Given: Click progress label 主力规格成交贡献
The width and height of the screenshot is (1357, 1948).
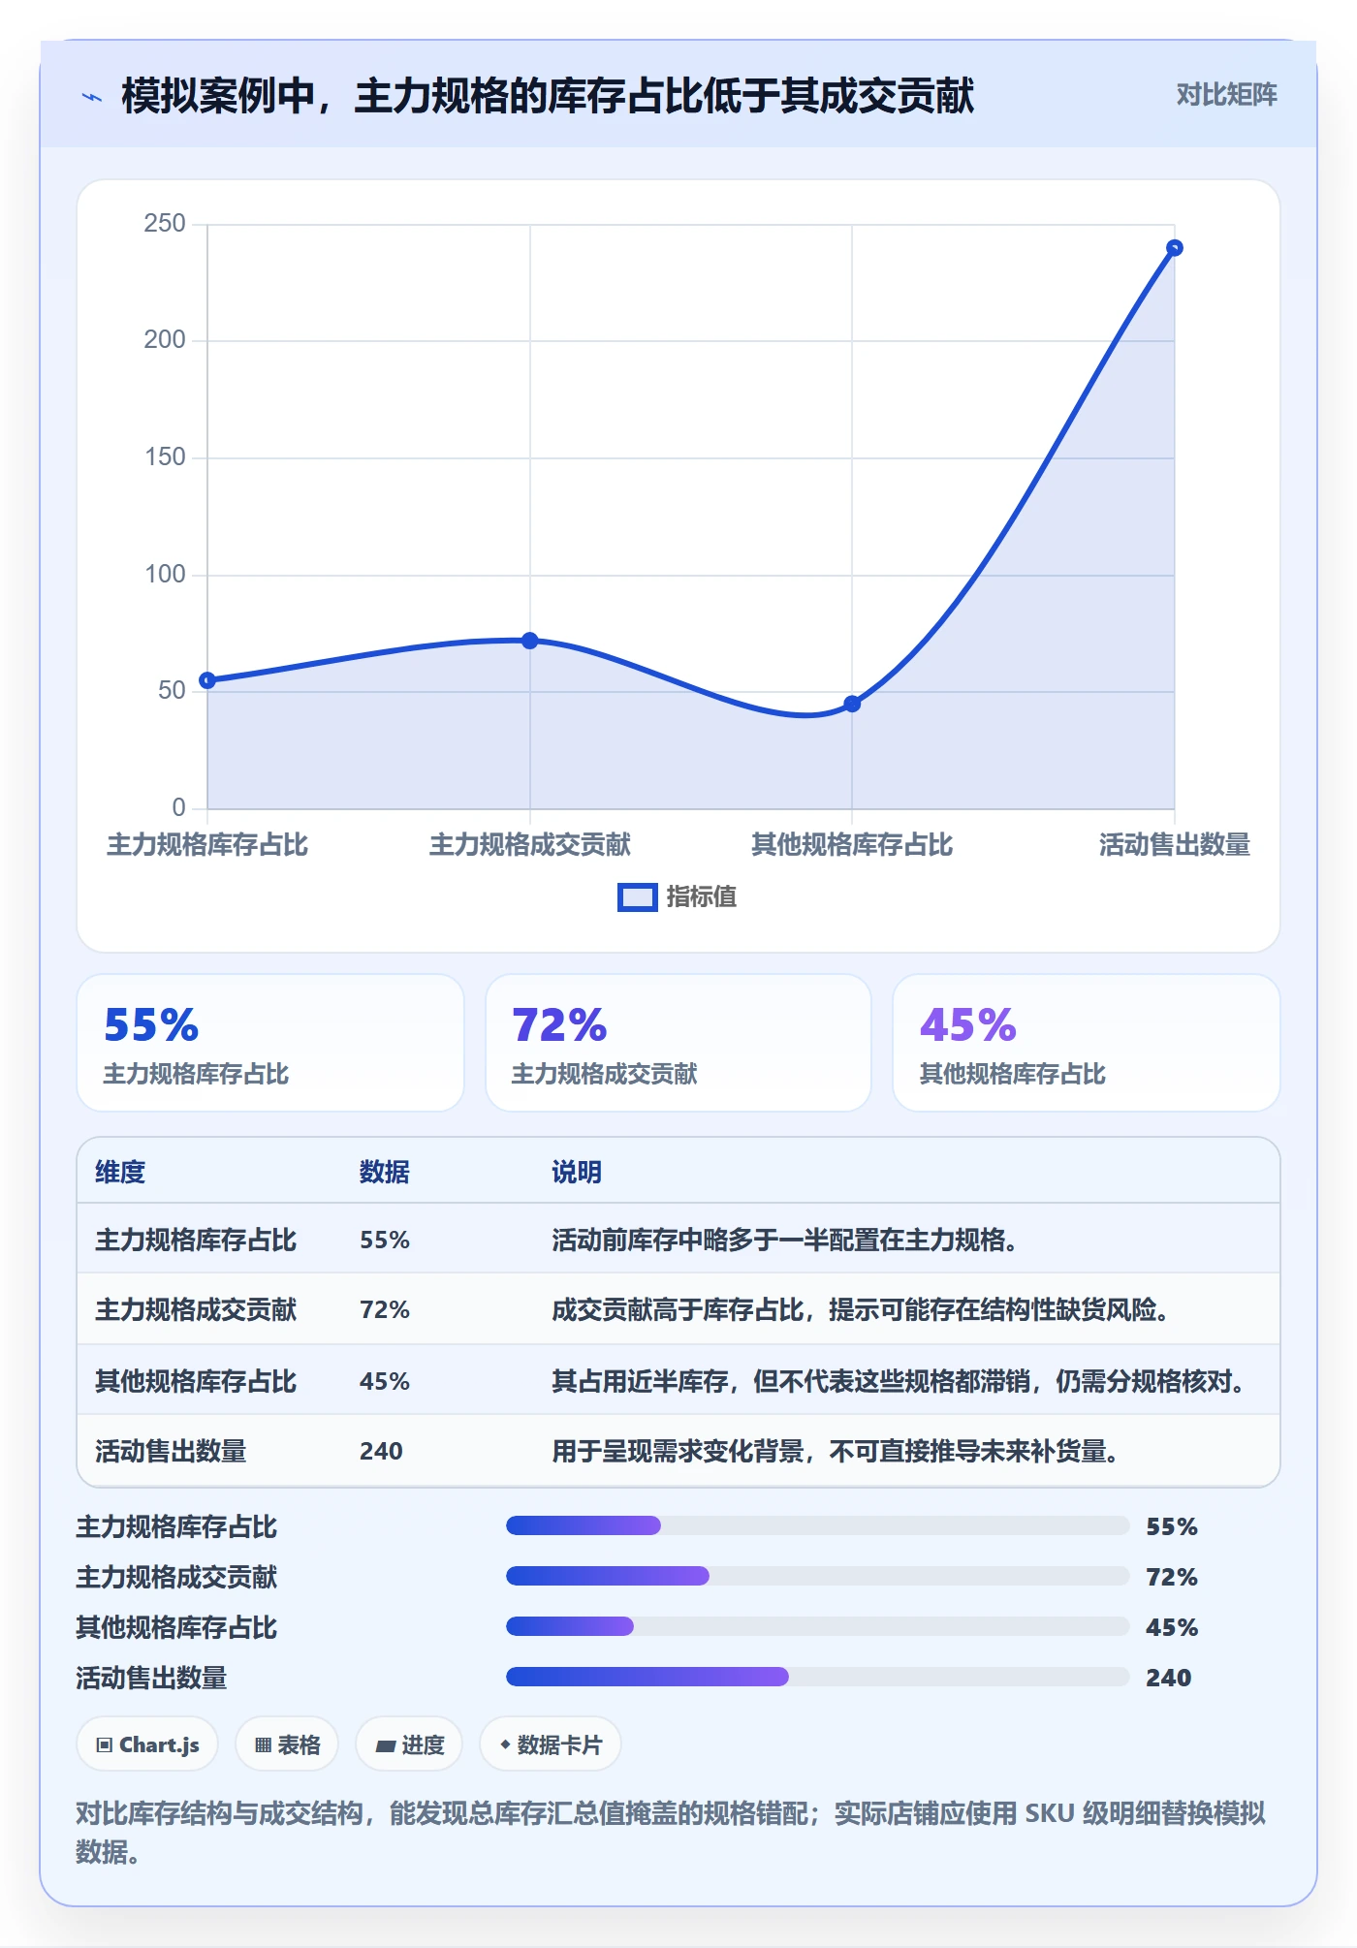Looking at the screenshot, I should coord(176,1578).
